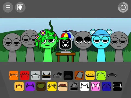131x98 pixels.
Task: Click the light blue bear-beanie character
Action: click(101, 45)
